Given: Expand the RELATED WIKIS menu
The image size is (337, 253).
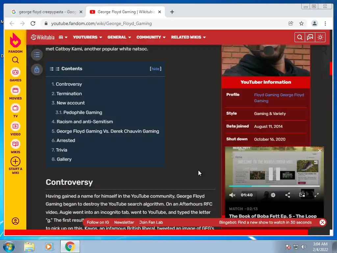Looking at the screenshot, I should 189,37.
